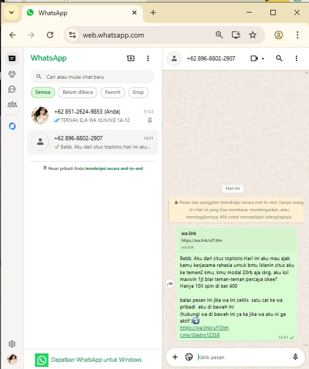Screen dimensions: 309x369
Task: Select the Belum dibaca filter chip
Action: point(78,92)
